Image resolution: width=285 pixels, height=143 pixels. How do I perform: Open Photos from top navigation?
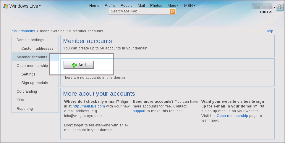pos(156,5)
